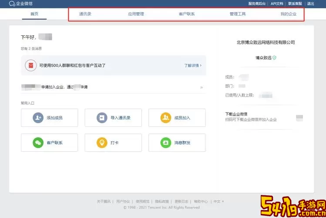The image size is (326, 218).
Task: Click the QR code thumbnail for 下载企业微信
Action: pyautogui.click(x=299, y=118)
